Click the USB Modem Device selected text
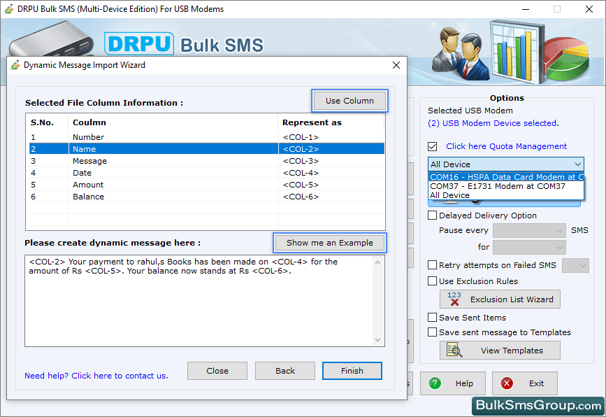This screenshot has height=417, width=606. [493, 123]
